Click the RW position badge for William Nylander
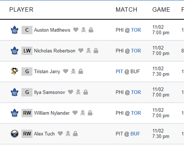This screenshot has width=184, height=146. 27,113
